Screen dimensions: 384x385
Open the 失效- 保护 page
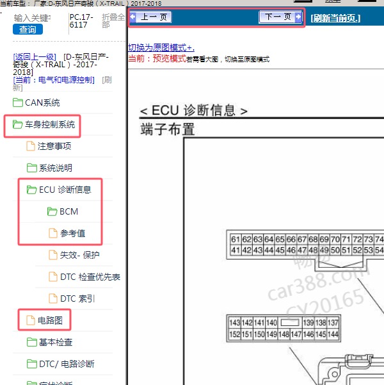tap(80, 255)
